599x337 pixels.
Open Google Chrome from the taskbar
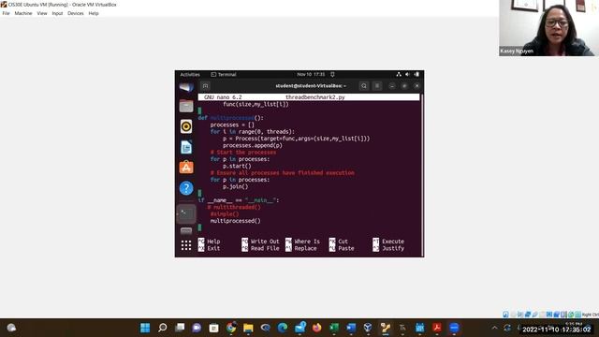point(231,328)
